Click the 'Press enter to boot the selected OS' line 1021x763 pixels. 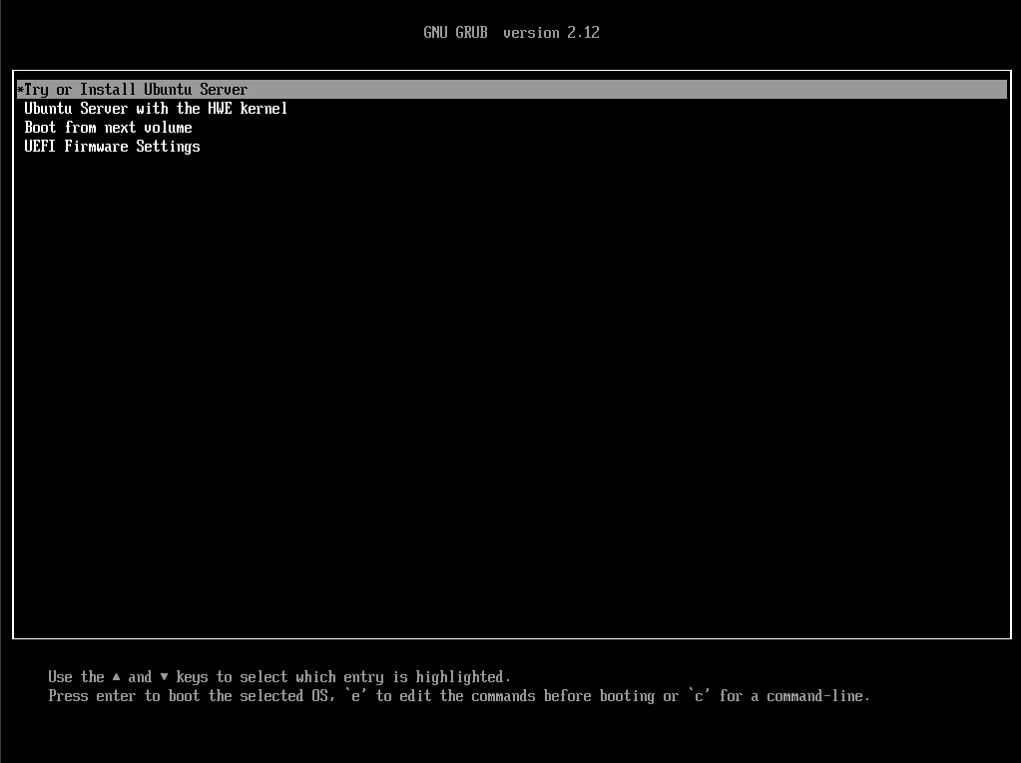click(459, 696)
